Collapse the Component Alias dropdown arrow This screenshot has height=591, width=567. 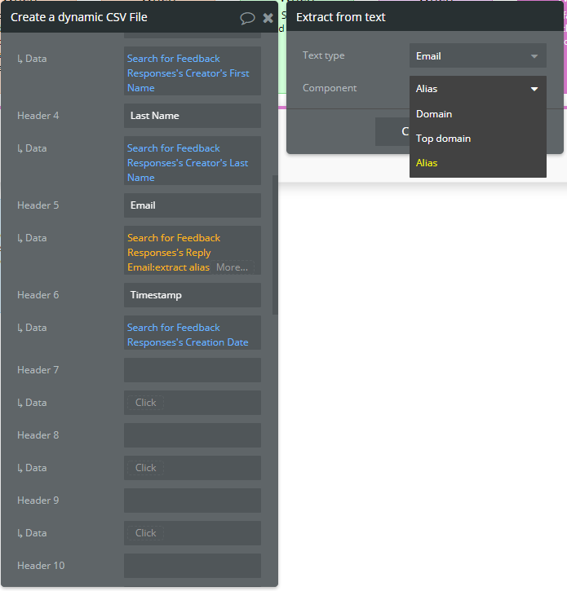tap(534, 89)
